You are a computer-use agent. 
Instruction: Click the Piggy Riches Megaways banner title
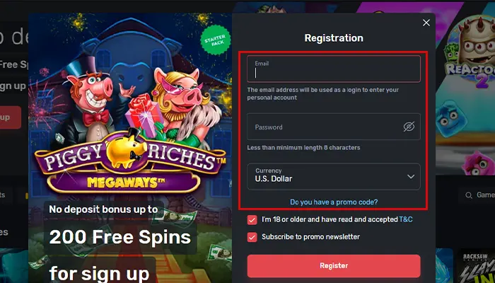pyautogui.click(x=130, y=164)
